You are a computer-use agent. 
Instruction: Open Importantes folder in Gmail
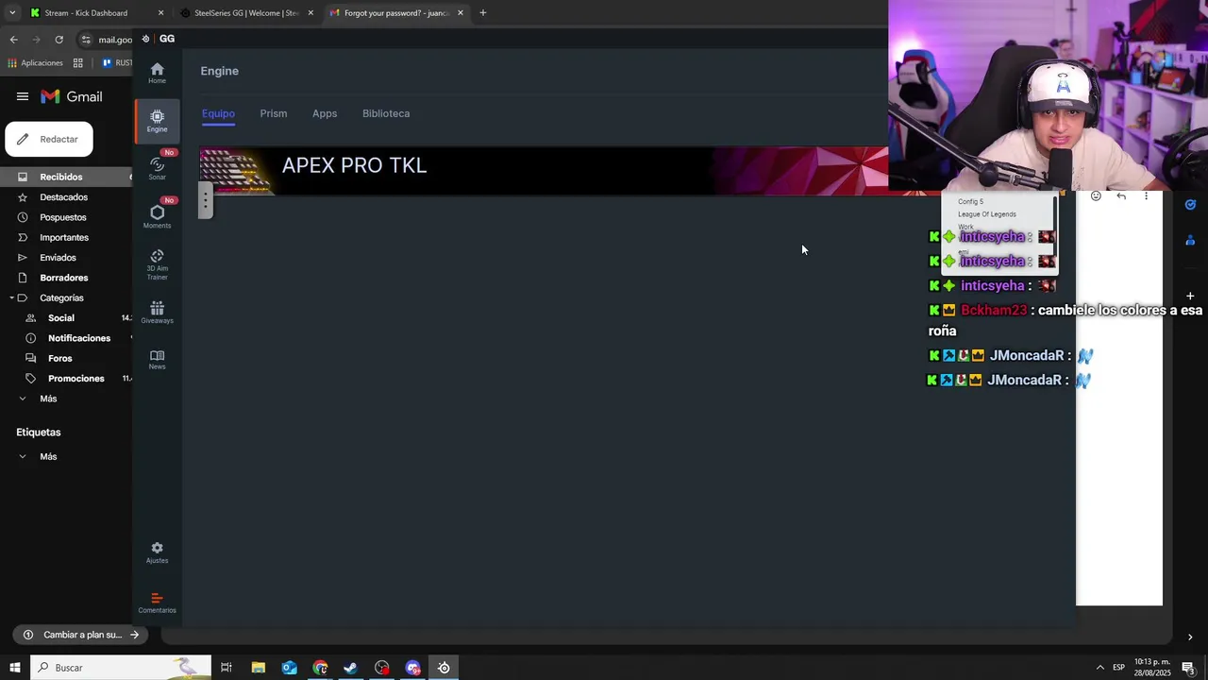pos(66,237)
